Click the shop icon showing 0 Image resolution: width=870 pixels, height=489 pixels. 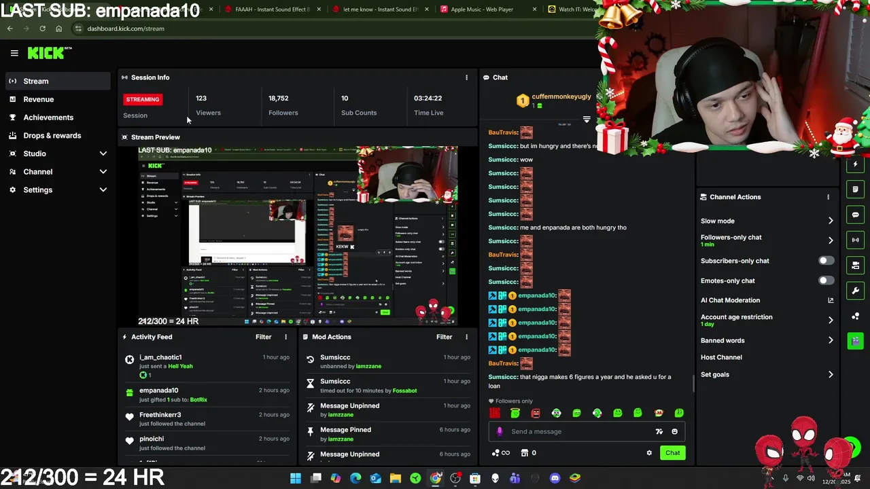point(528,453)
